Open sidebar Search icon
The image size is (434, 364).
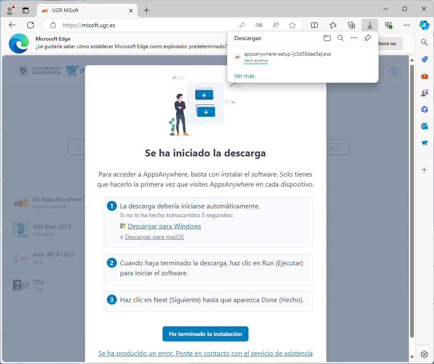[424, 42]
